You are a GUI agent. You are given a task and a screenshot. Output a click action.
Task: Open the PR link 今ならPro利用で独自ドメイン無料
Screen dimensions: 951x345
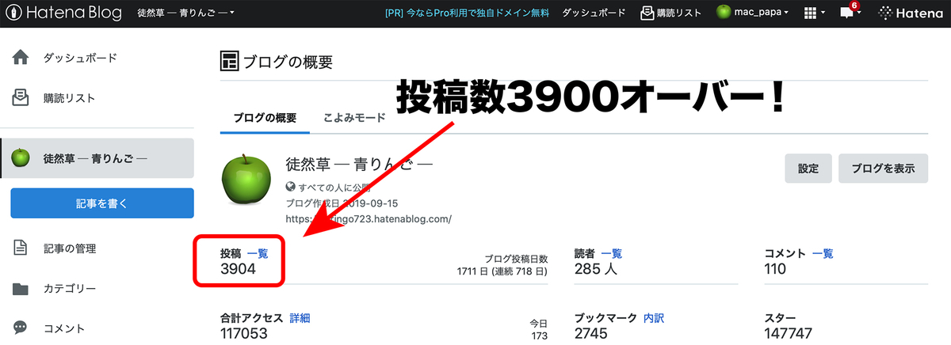pos(466,13)
